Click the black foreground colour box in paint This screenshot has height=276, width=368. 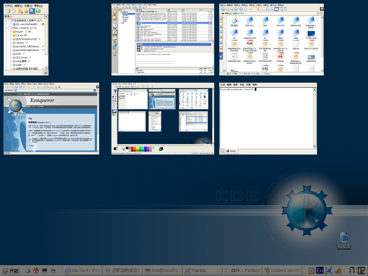pyautogui.click(x=115, y=149)
